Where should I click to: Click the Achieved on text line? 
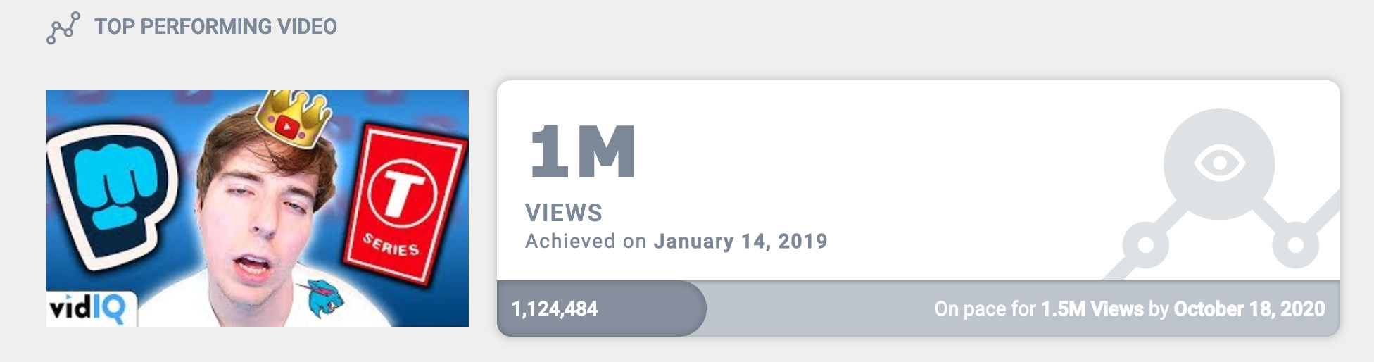(676, 242)
